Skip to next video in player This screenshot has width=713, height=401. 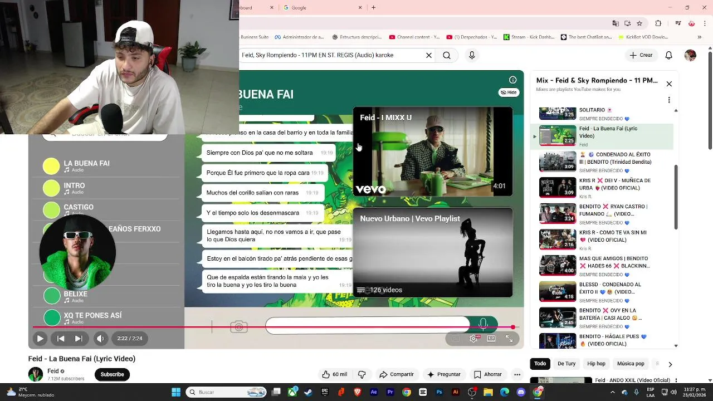[x=79, y=338]
